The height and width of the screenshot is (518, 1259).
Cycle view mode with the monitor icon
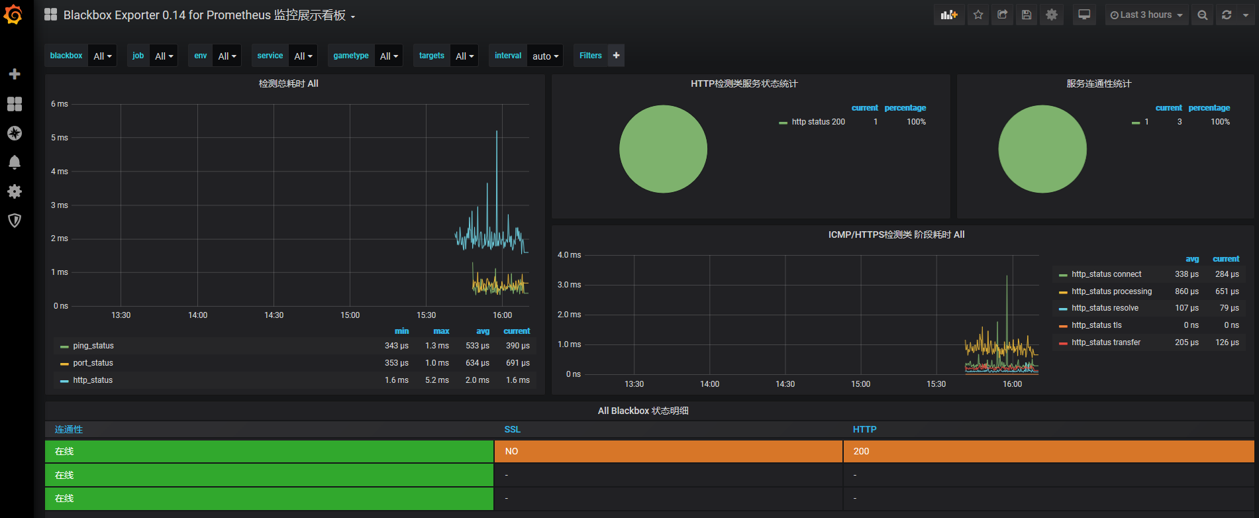(1084, 15)
